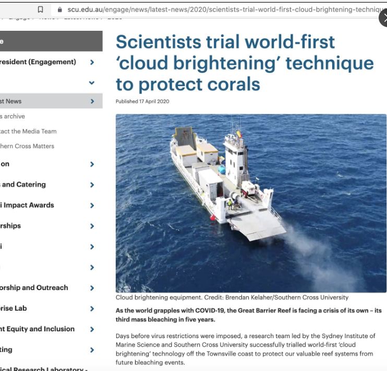Image resolution: width=387 pixels, height=371 pixels.
Task: Click the browser URL address field
Action: coord(219,9)
